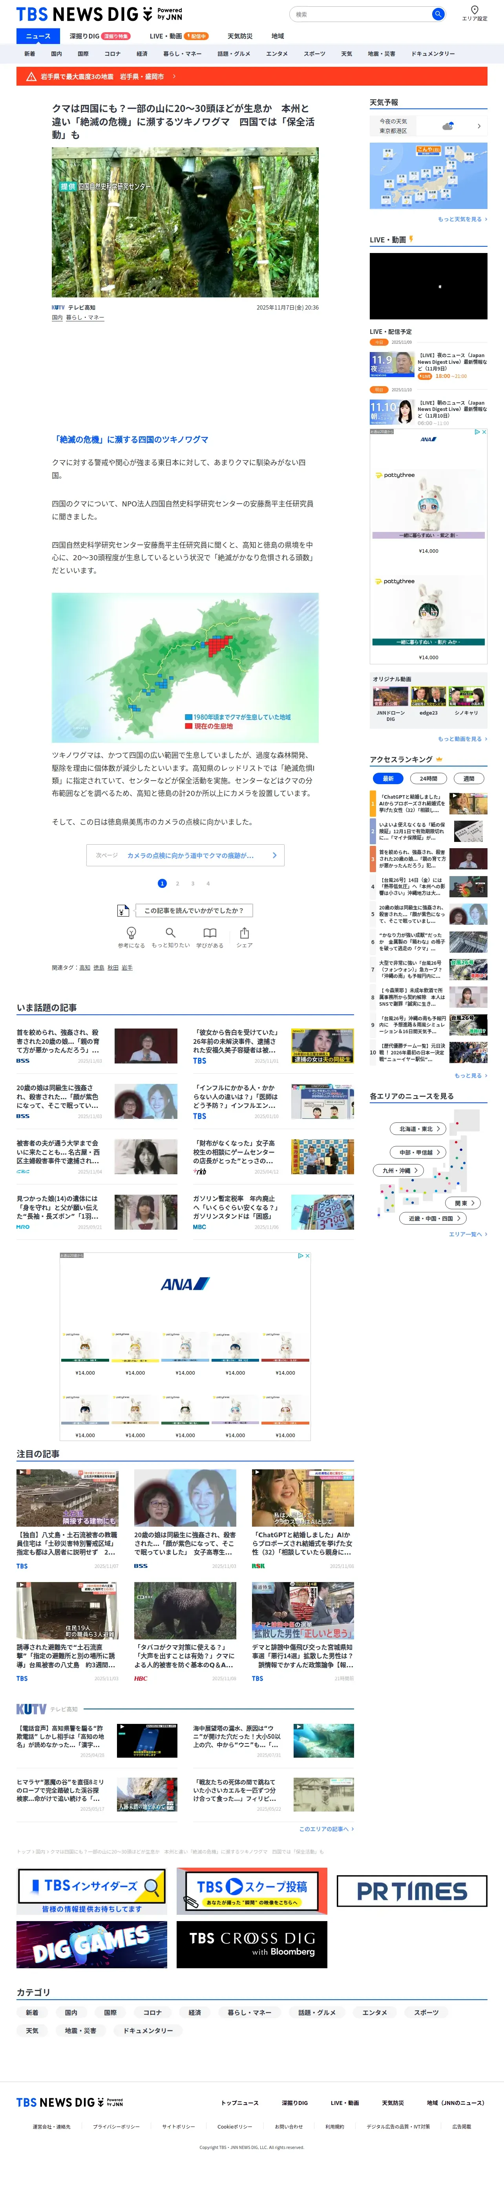
Task: Switch to the ニュース tab
Action: pyautogui.click(x=38, y=36)
